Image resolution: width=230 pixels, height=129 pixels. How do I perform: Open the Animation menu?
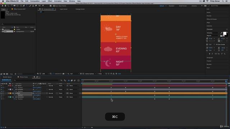coord(58,1)
